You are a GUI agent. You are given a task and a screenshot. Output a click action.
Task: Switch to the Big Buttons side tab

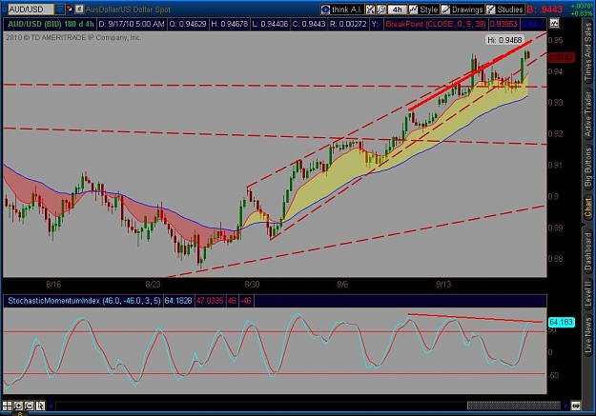coord(588,167)
